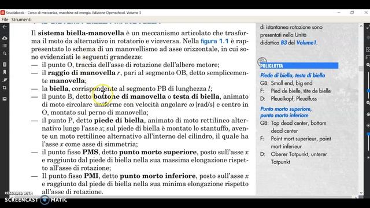Click the bold term 'raggio di manovella'
The height and width of the screenshot is (208, 370).
coord(82,73)
